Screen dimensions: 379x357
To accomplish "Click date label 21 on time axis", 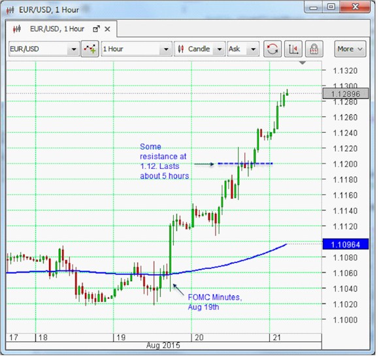I will pyautogui.click(x=277, y=337).
